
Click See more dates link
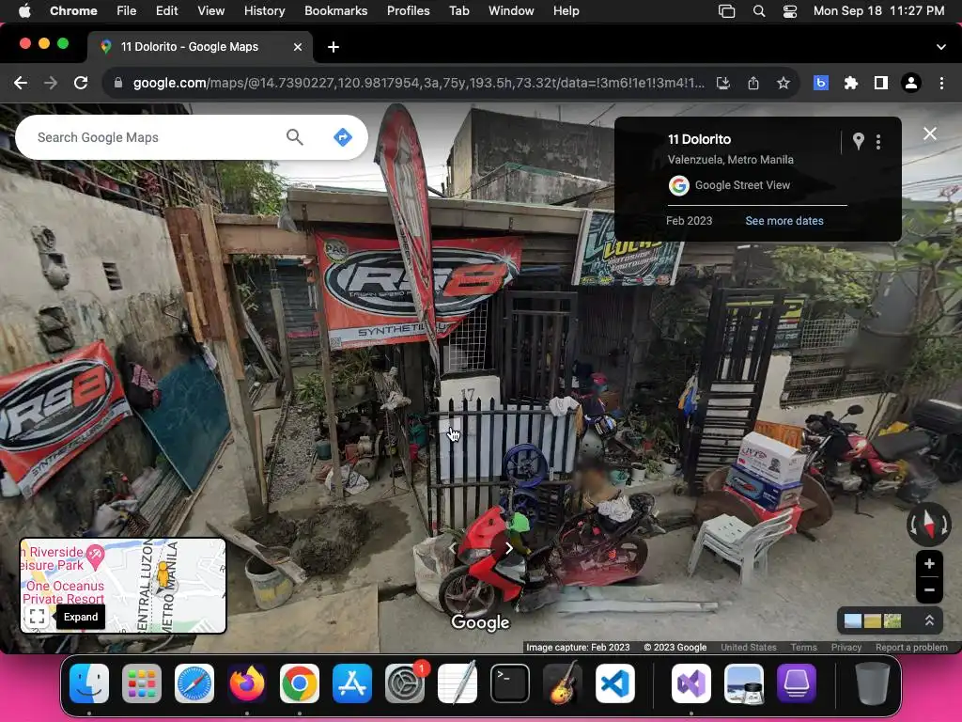(x=784, y=220)
